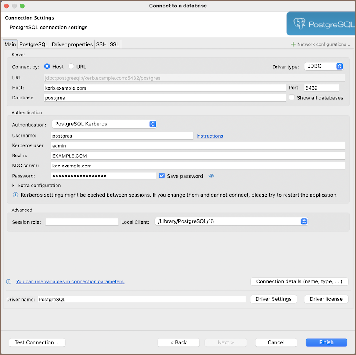Switch to the Driver properties tab
The width and height of the screenshot is (356, 355).
click(x=72, y=44)
